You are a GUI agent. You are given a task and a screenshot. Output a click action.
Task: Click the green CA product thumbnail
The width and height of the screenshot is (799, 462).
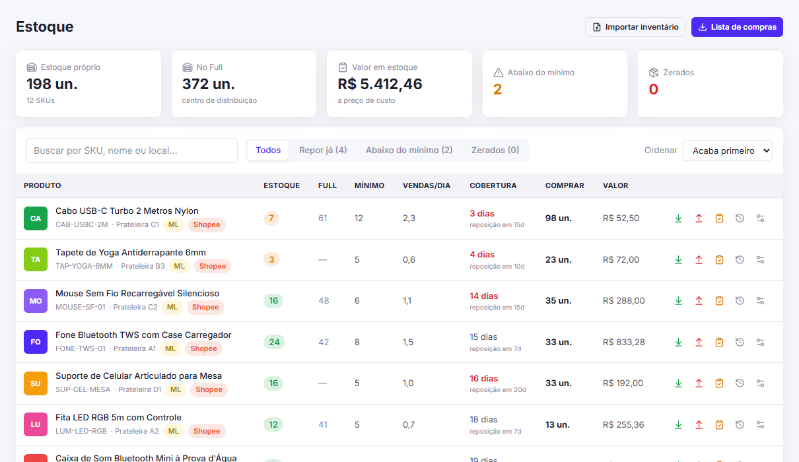36,218
